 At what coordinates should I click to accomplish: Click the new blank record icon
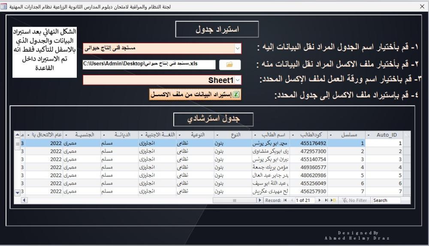point(333,200)
